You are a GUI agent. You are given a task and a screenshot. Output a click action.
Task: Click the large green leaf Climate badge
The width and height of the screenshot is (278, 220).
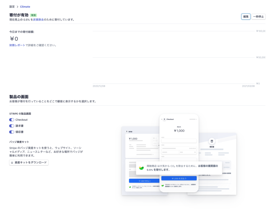click(x=141, y=168)
